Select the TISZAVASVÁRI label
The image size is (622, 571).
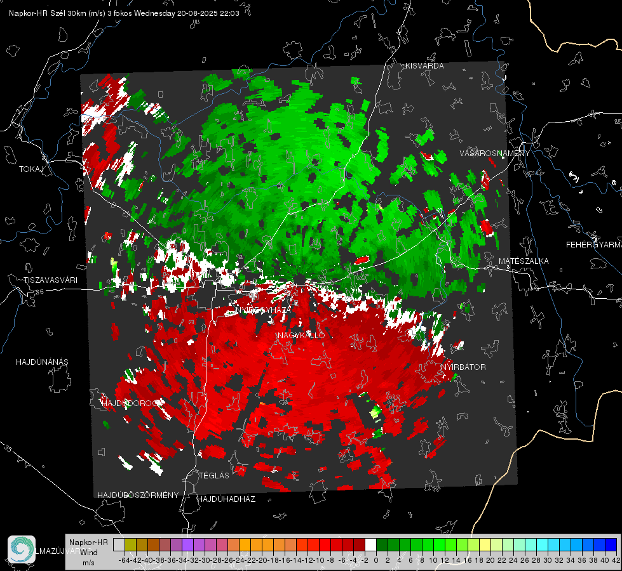pyautogui.click(x=50, y=280)
